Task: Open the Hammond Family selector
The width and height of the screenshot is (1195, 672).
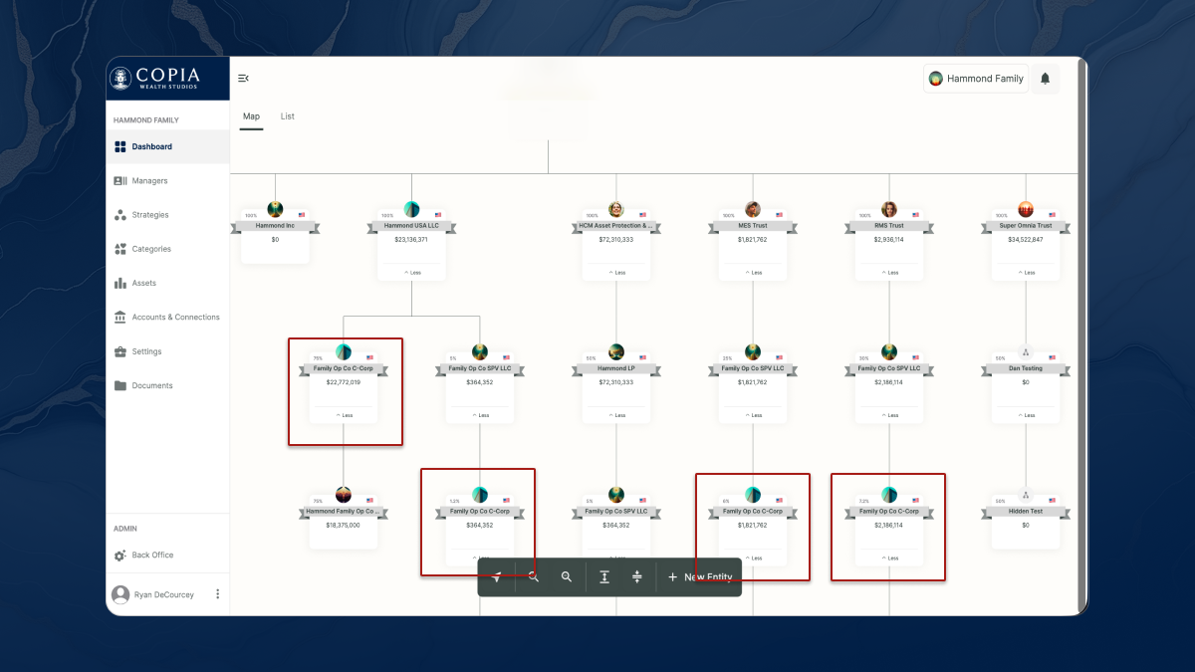Action: [975, 79]
